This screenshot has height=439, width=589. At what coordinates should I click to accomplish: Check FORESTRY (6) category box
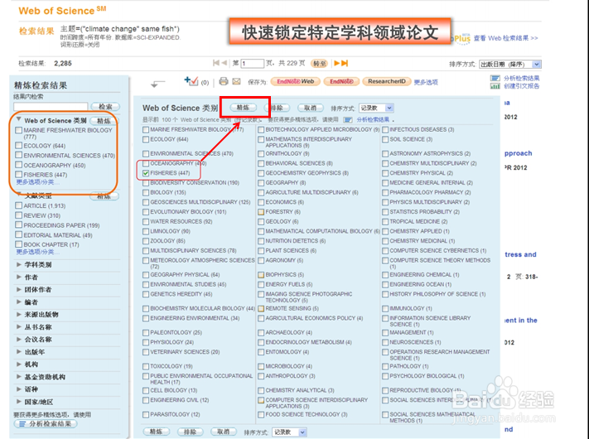261,212
